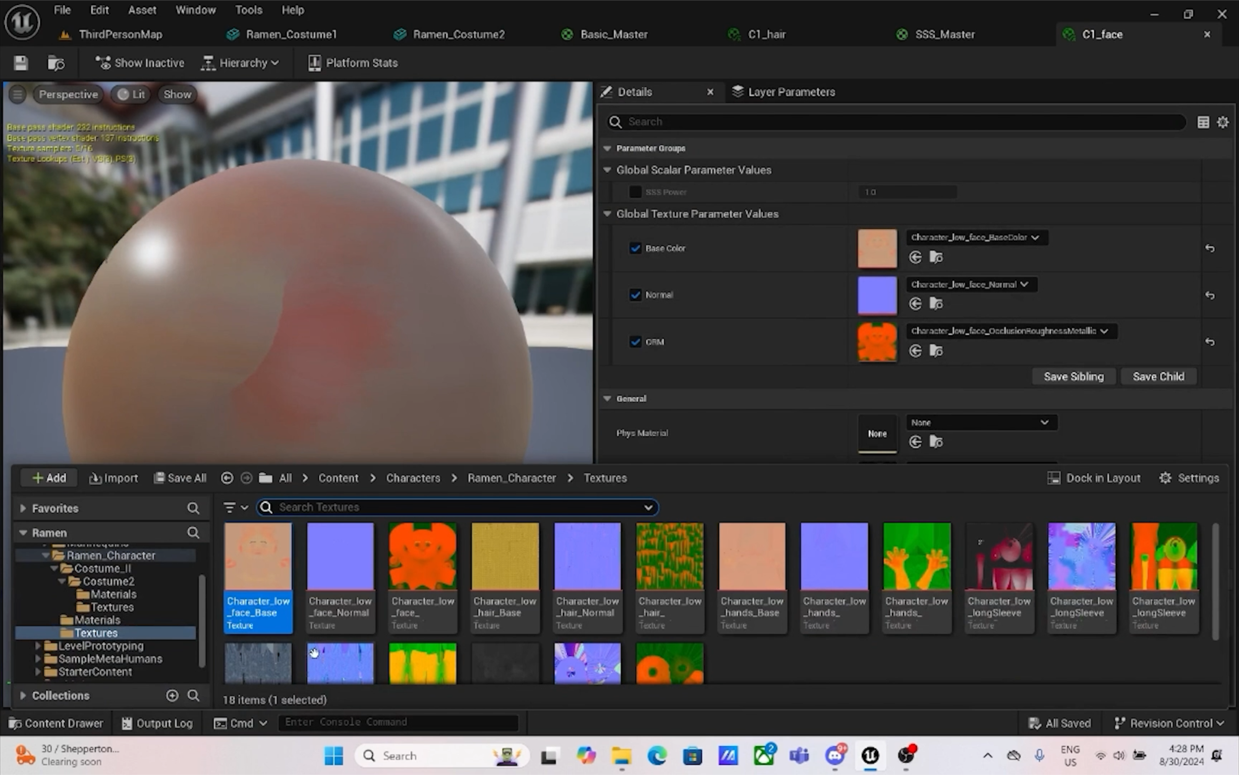Use selected asset for ORM texture

(x=915, y=351)
